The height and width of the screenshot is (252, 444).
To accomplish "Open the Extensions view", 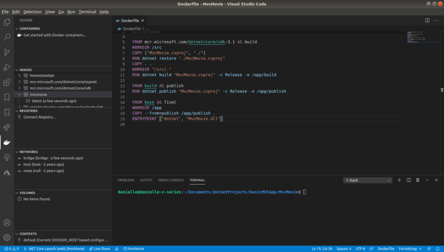I will (x=7, y=82).
